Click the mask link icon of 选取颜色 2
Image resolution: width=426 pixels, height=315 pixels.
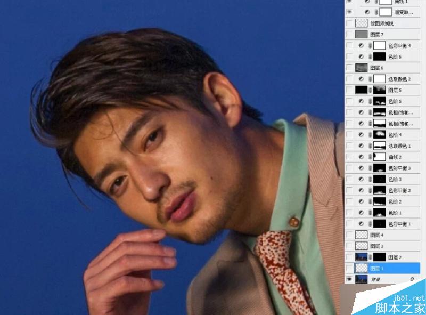[x=370, y=79]
